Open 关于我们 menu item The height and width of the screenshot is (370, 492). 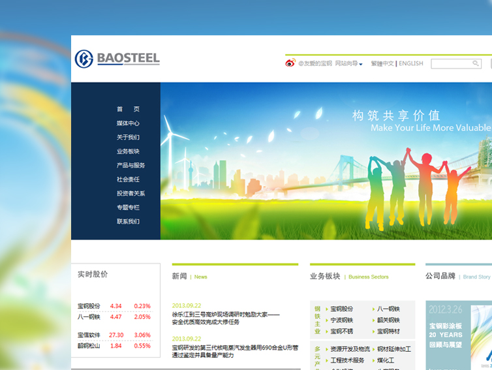coord(128,137)
